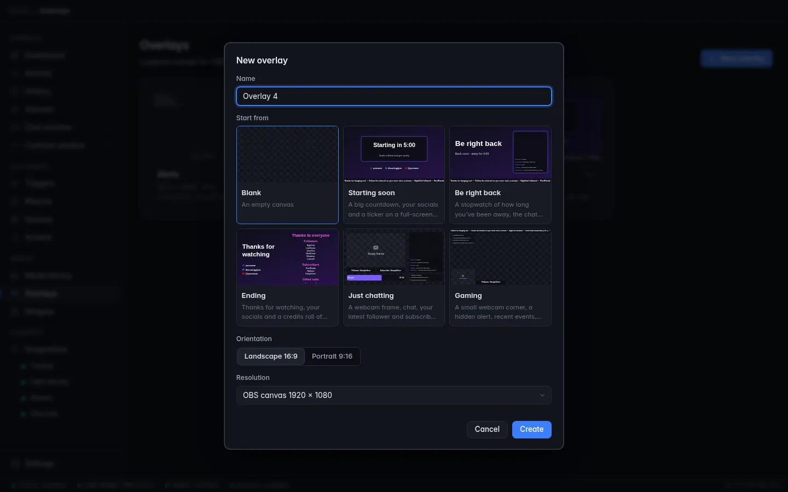Click the "New overlay" dialog heading
Screen dimensions: 788x492
(x=262, y=61)
